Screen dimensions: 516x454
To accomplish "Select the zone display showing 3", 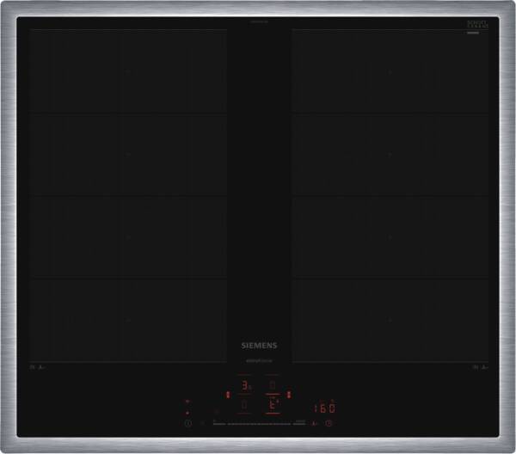I will pos(244,385).
